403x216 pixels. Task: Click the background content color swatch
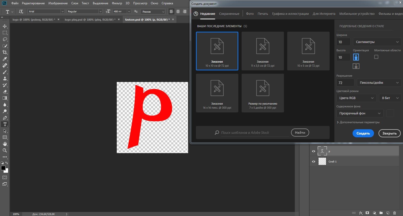coord(390,113)
